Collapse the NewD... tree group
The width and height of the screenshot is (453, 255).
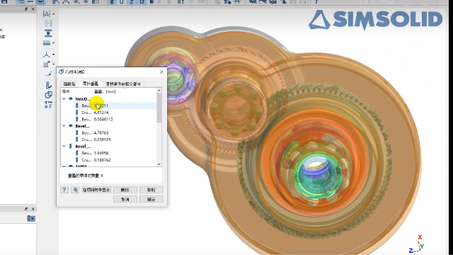tap(64, 98)
